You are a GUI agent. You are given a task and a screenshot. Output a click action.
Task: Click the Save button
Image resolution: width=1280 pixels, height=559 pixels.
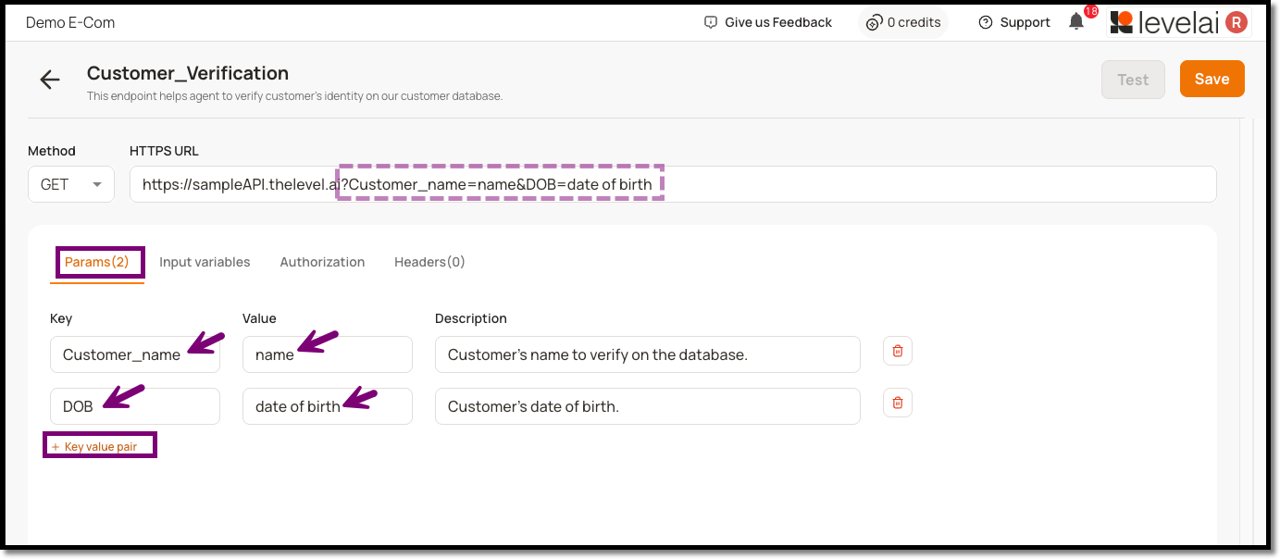click(1212, 79)
